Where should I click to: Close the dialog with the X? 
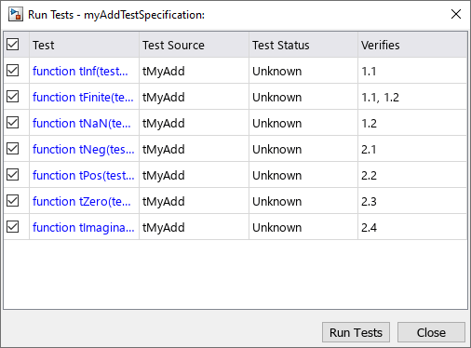456,14
